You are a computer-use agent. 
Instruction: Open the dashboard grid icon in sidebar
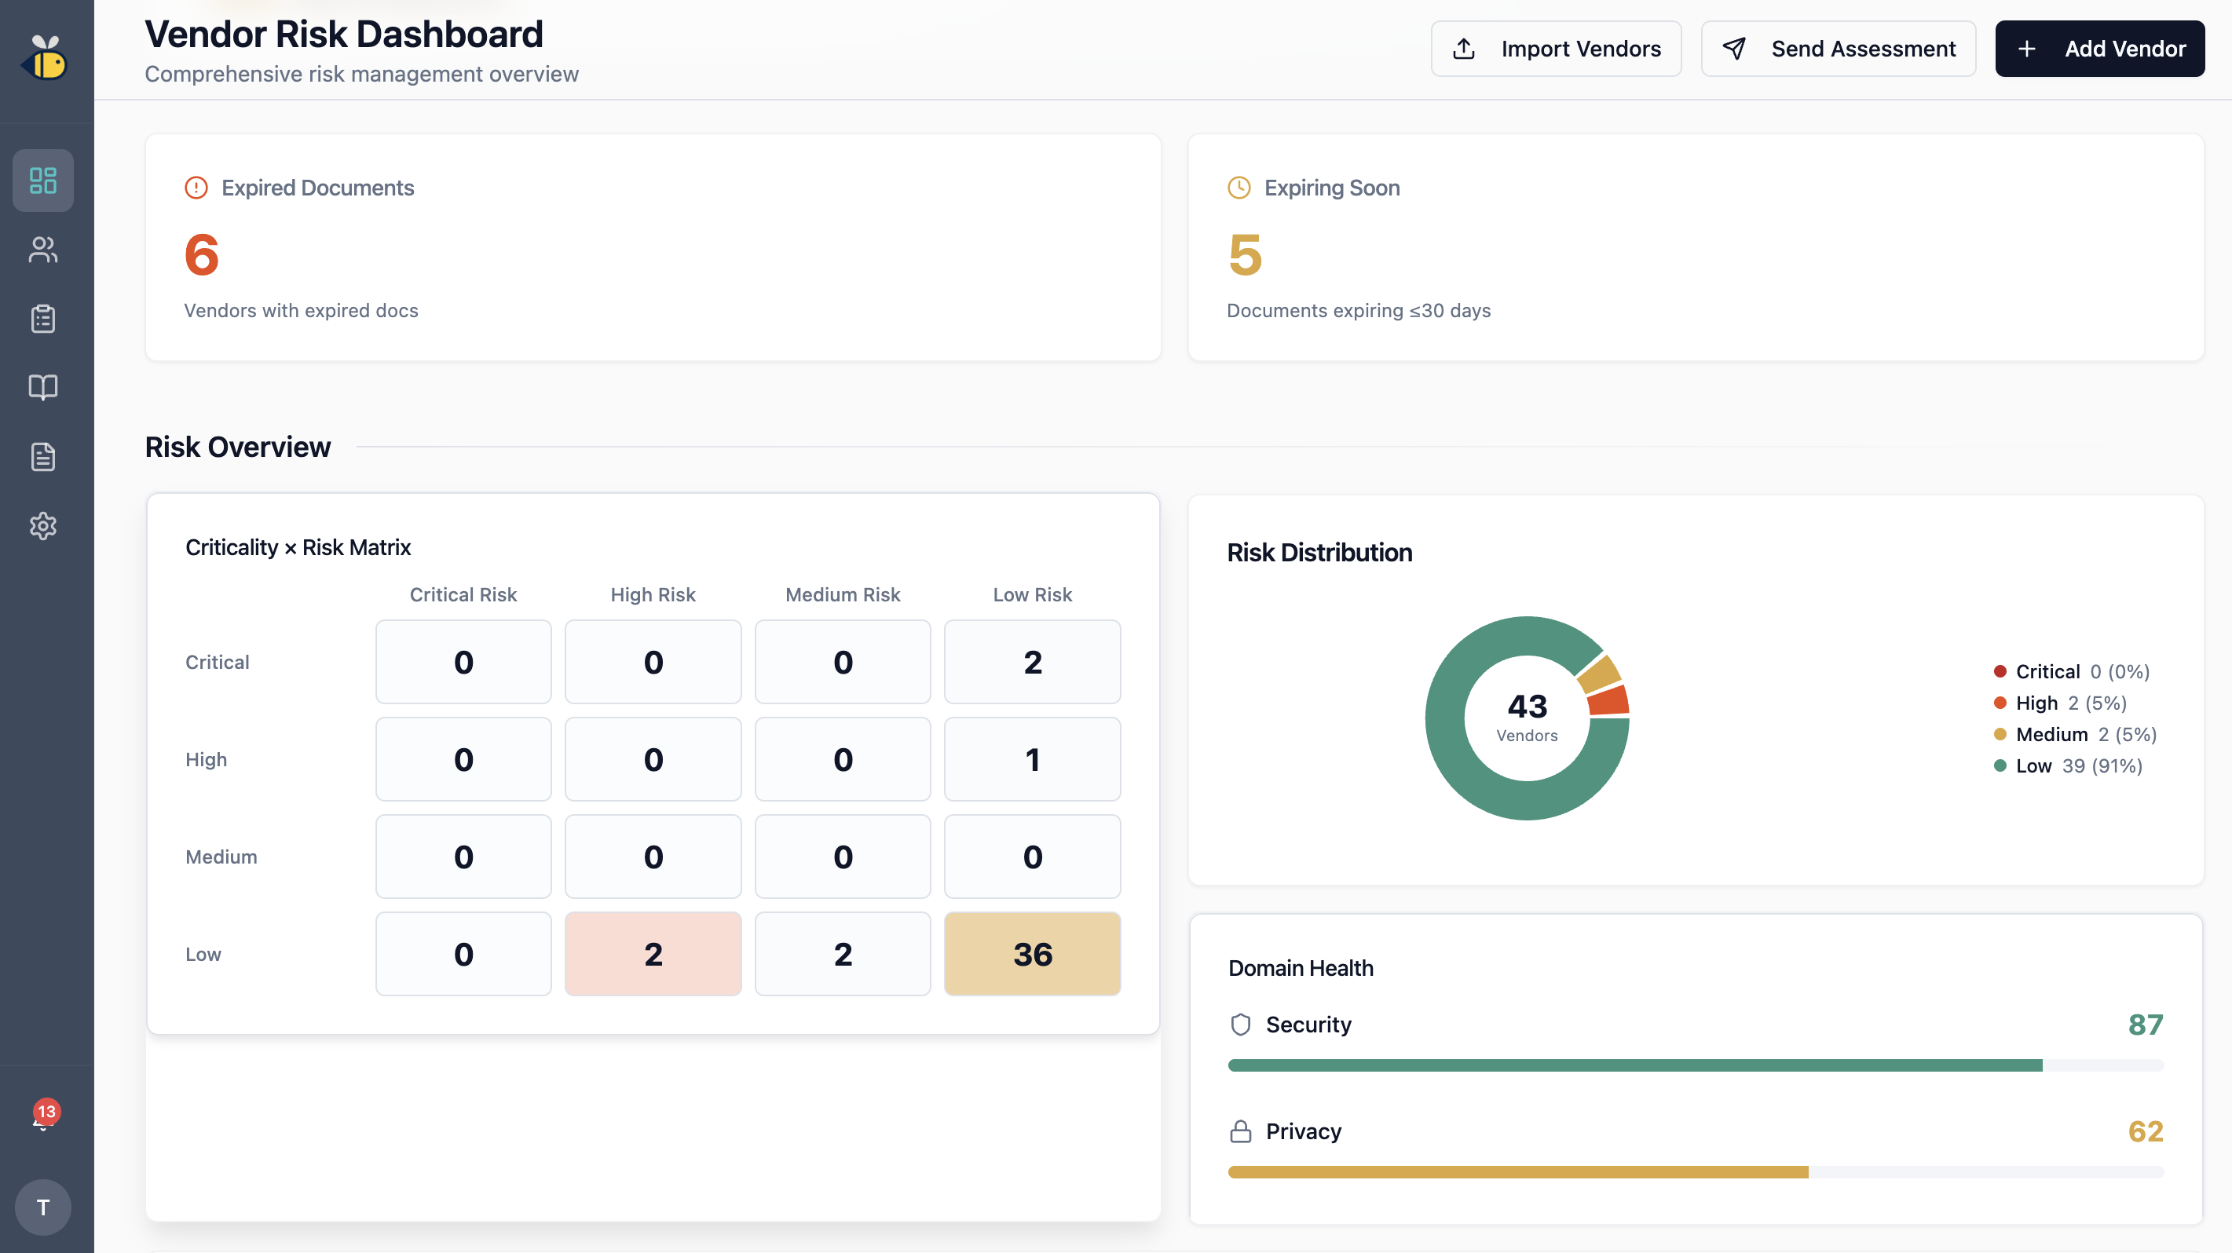click(x=43, y=180)
